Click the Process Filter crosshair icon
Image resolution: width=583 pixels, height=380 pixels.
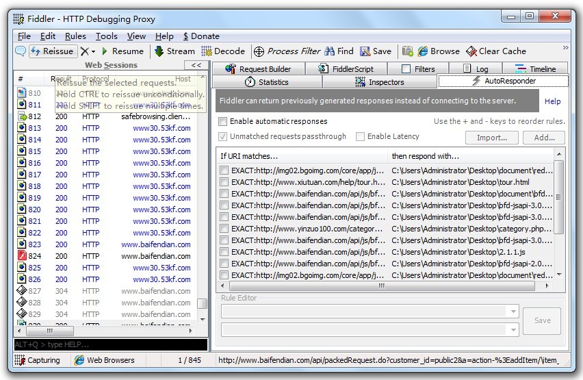point(259,51)
